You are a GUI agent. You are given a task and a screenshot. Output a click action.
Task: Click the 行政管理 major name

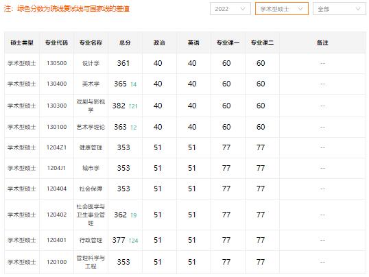point(91,240)
